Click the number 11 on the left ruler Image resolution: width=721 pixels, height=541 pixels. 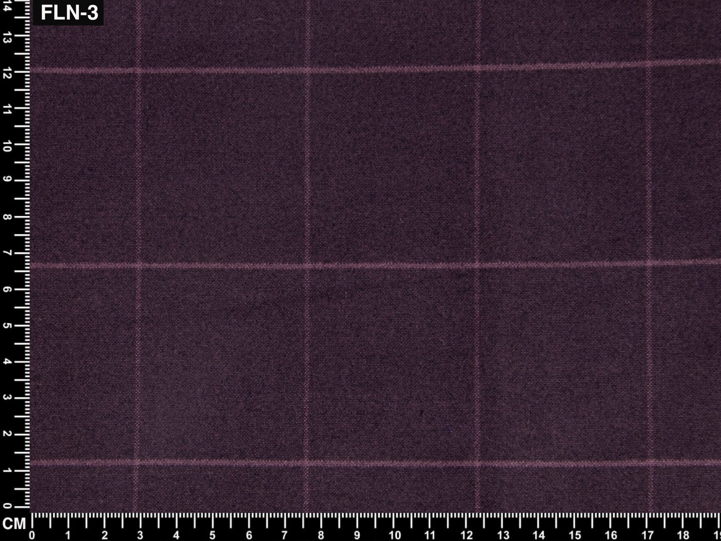[x=8, y=108]
